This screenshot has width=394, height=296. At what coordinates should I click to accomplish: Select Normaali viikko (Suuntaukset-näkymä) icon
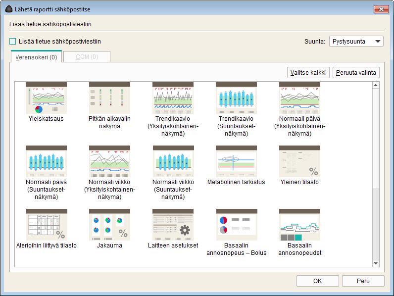[x=173, y=161]
